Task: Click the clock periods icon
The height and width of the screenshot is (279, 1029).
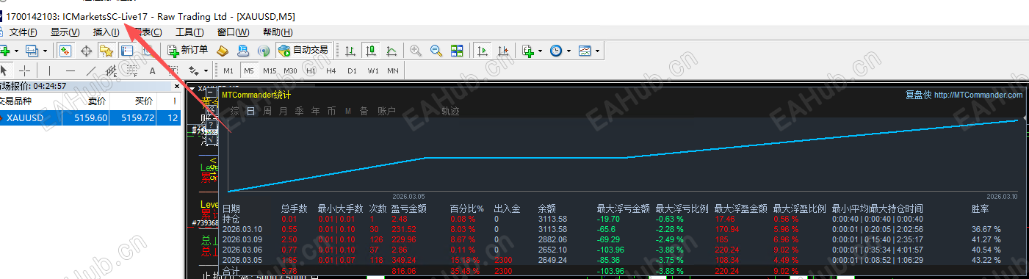Action: coord(556,51)
